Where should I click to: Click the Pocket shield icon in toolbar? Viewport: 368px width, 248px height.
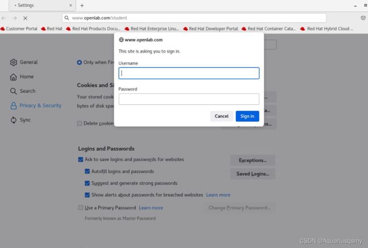[363, 18]
